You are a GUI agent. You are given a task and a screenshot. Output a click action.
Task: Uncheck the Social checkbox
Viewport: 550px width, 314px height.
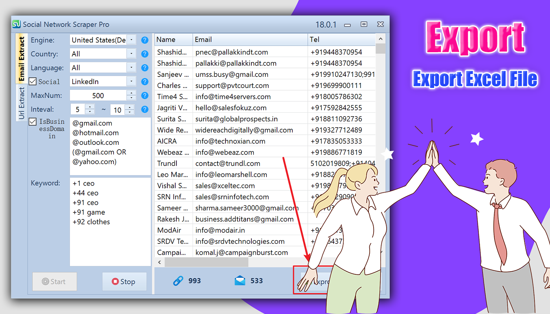coord(33,82)
